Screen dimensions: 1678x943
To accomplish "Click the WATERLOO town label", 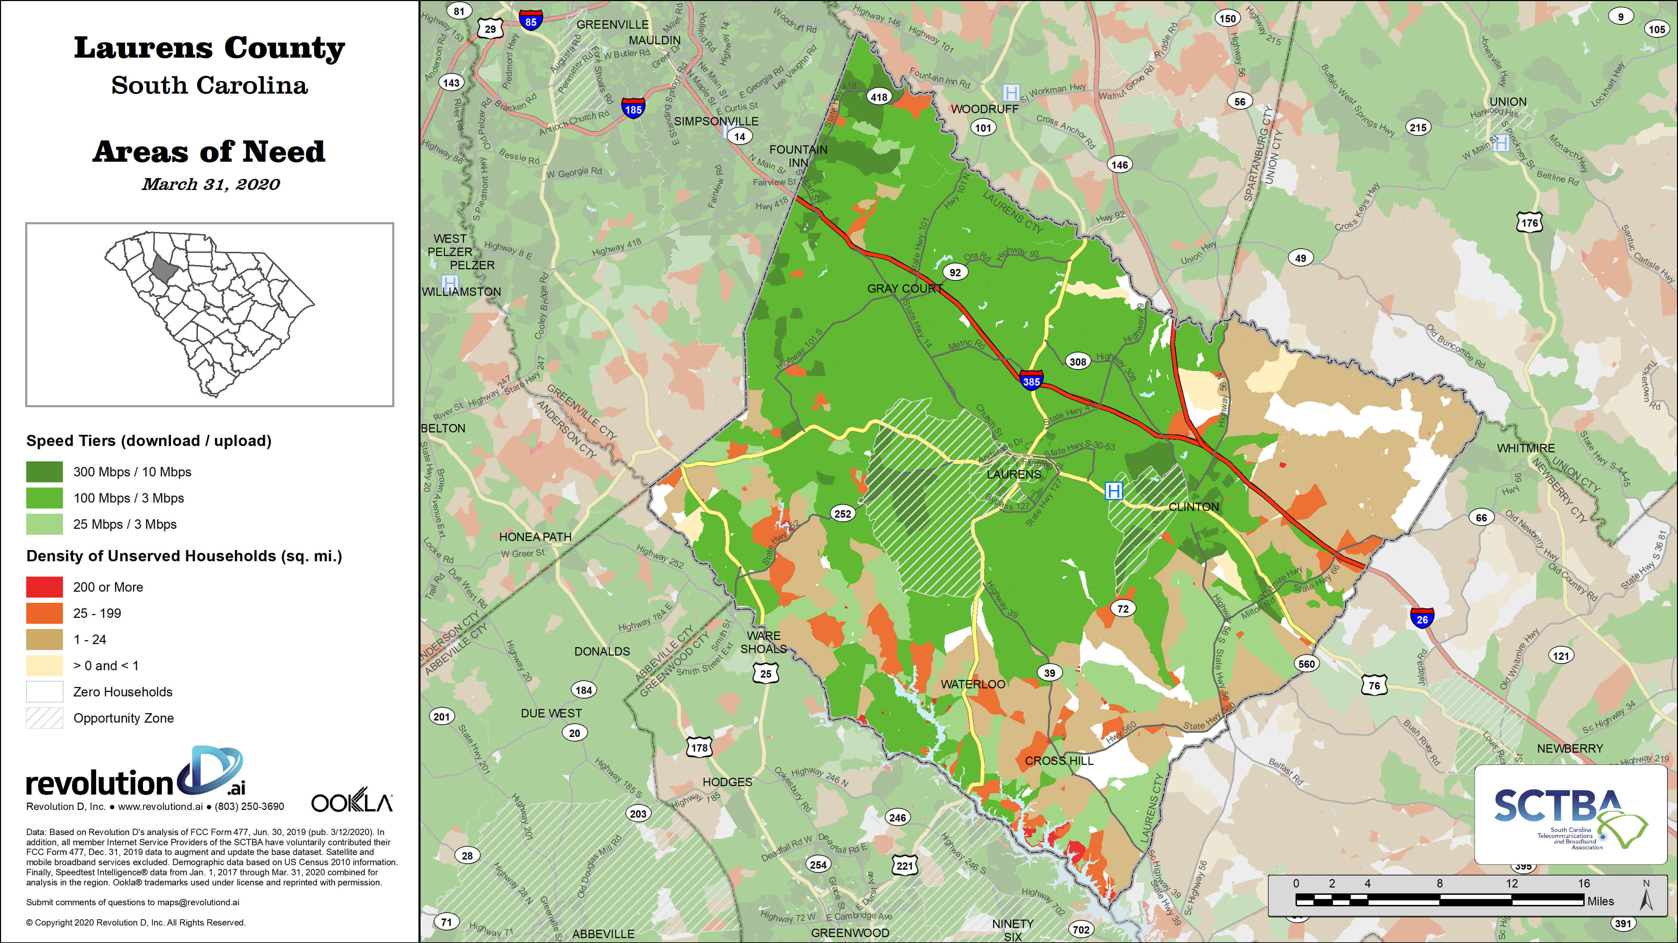I will pos(973,684).
